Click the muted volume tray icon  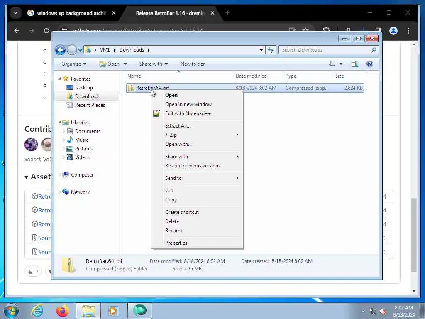point(383,312)
